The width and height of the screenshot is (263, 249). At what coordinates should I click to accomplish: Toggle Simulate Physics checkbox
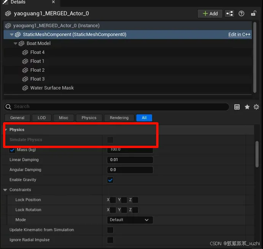pos(110,140)
